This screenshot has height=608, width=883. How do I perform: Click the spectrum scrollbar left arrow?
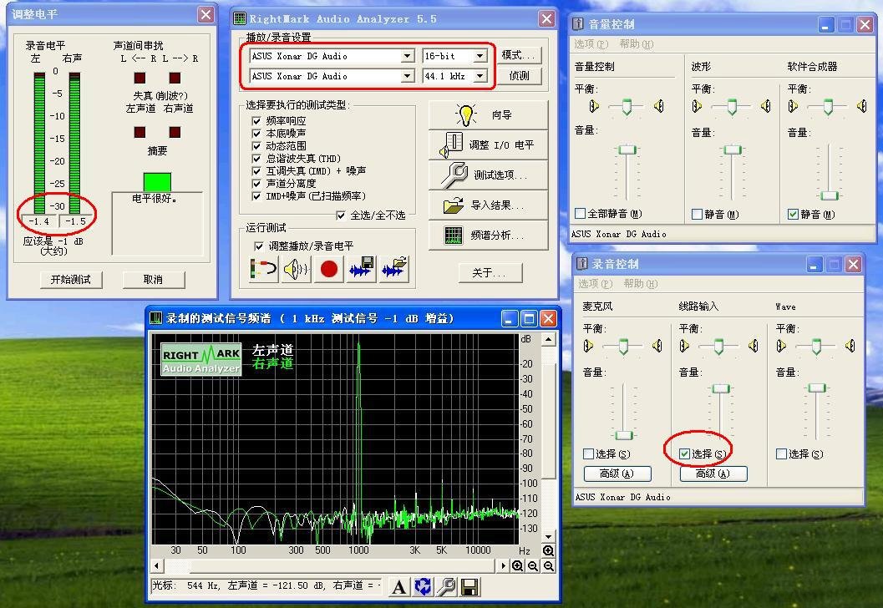coord(157,565)
